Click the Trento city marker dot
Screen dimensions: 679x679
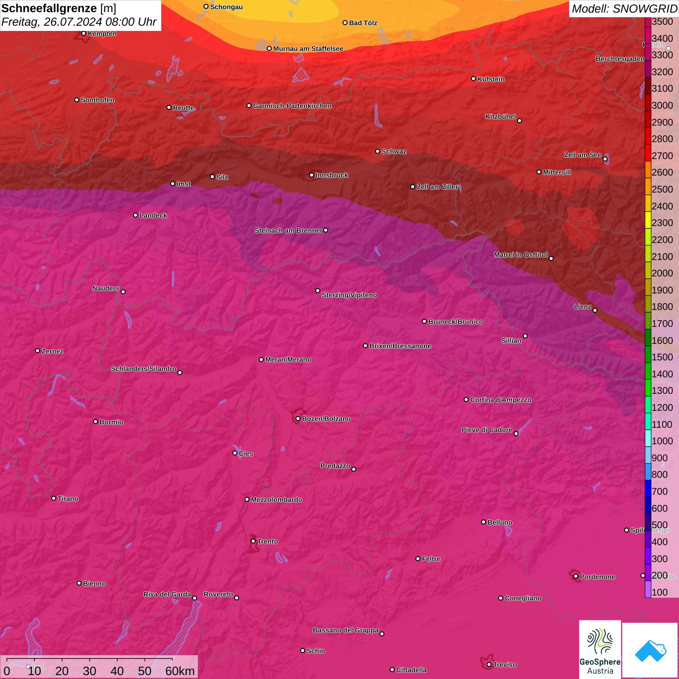click(253, 541)
